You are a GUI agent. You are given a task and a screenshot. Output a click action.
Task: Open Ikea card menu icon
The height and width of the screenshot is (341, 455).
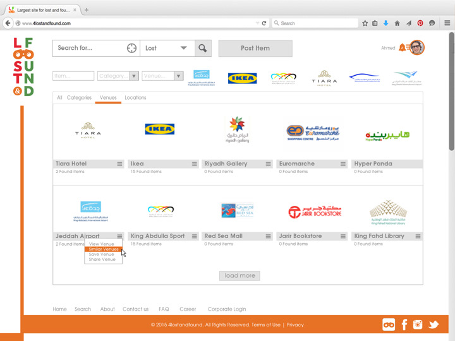pyautogui.click(x=195, y=164)
